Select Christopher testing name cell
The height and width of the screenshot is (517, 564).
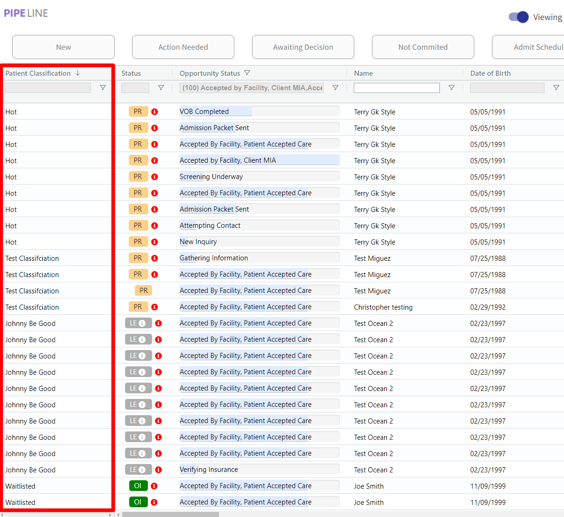click(383, 307)
